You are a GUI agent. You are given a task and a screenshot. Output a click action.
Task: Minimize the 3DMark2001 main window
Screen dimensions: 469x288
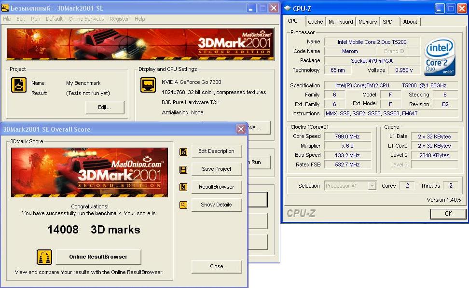pos(251,8)
